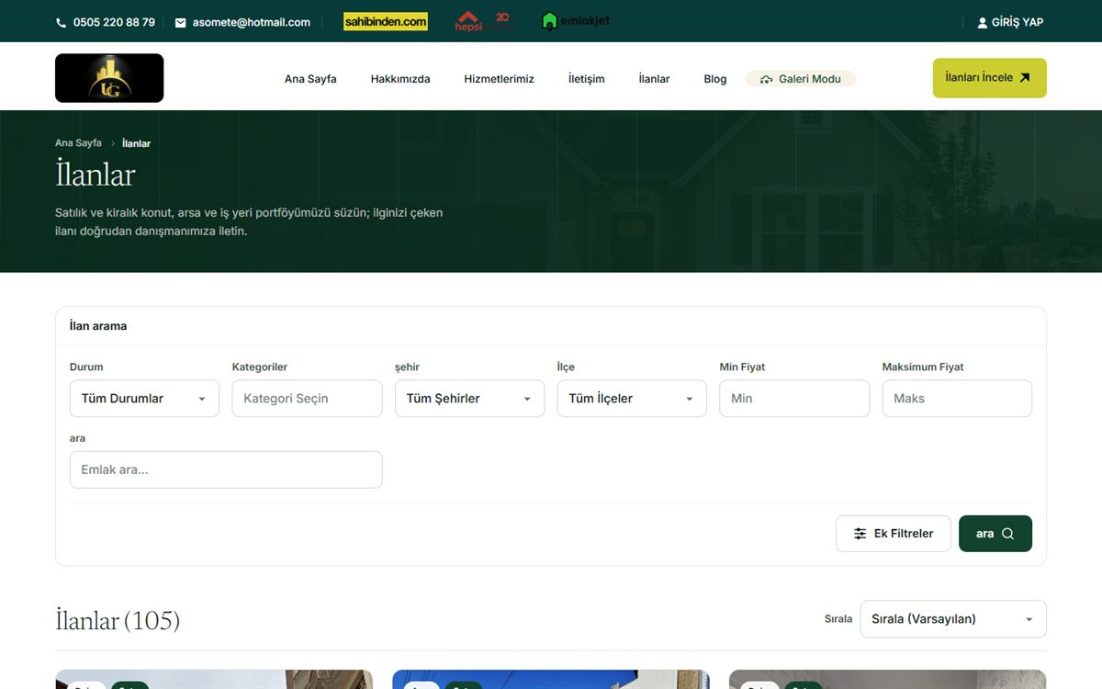1102x689 pixels.
Task: Open the Hizmetlerimiz menu item
Action: (499, 79)
